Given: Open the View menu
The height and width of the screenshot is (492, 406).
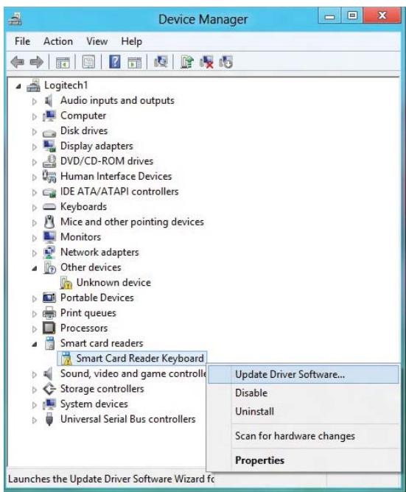Looking at the screenshot, I should 97,41.
